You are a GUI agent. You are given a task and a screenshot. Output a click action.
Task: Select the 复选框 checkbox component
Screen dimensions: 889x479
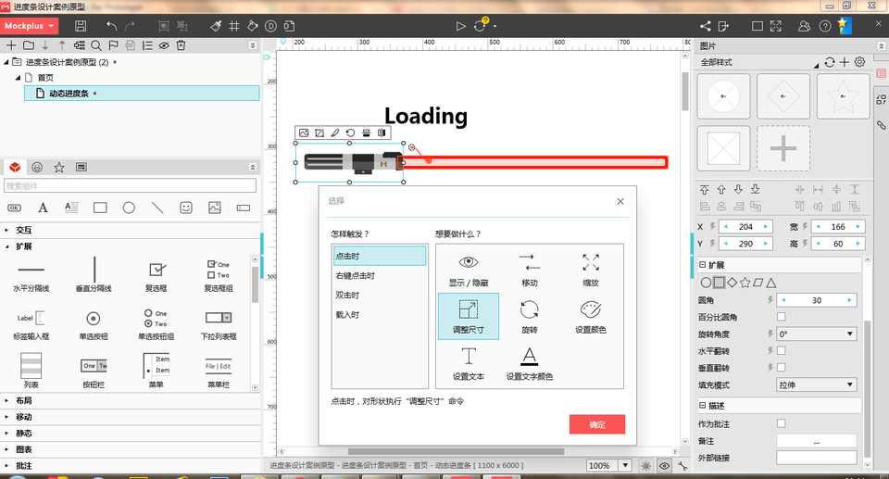(x=157, y=276)
